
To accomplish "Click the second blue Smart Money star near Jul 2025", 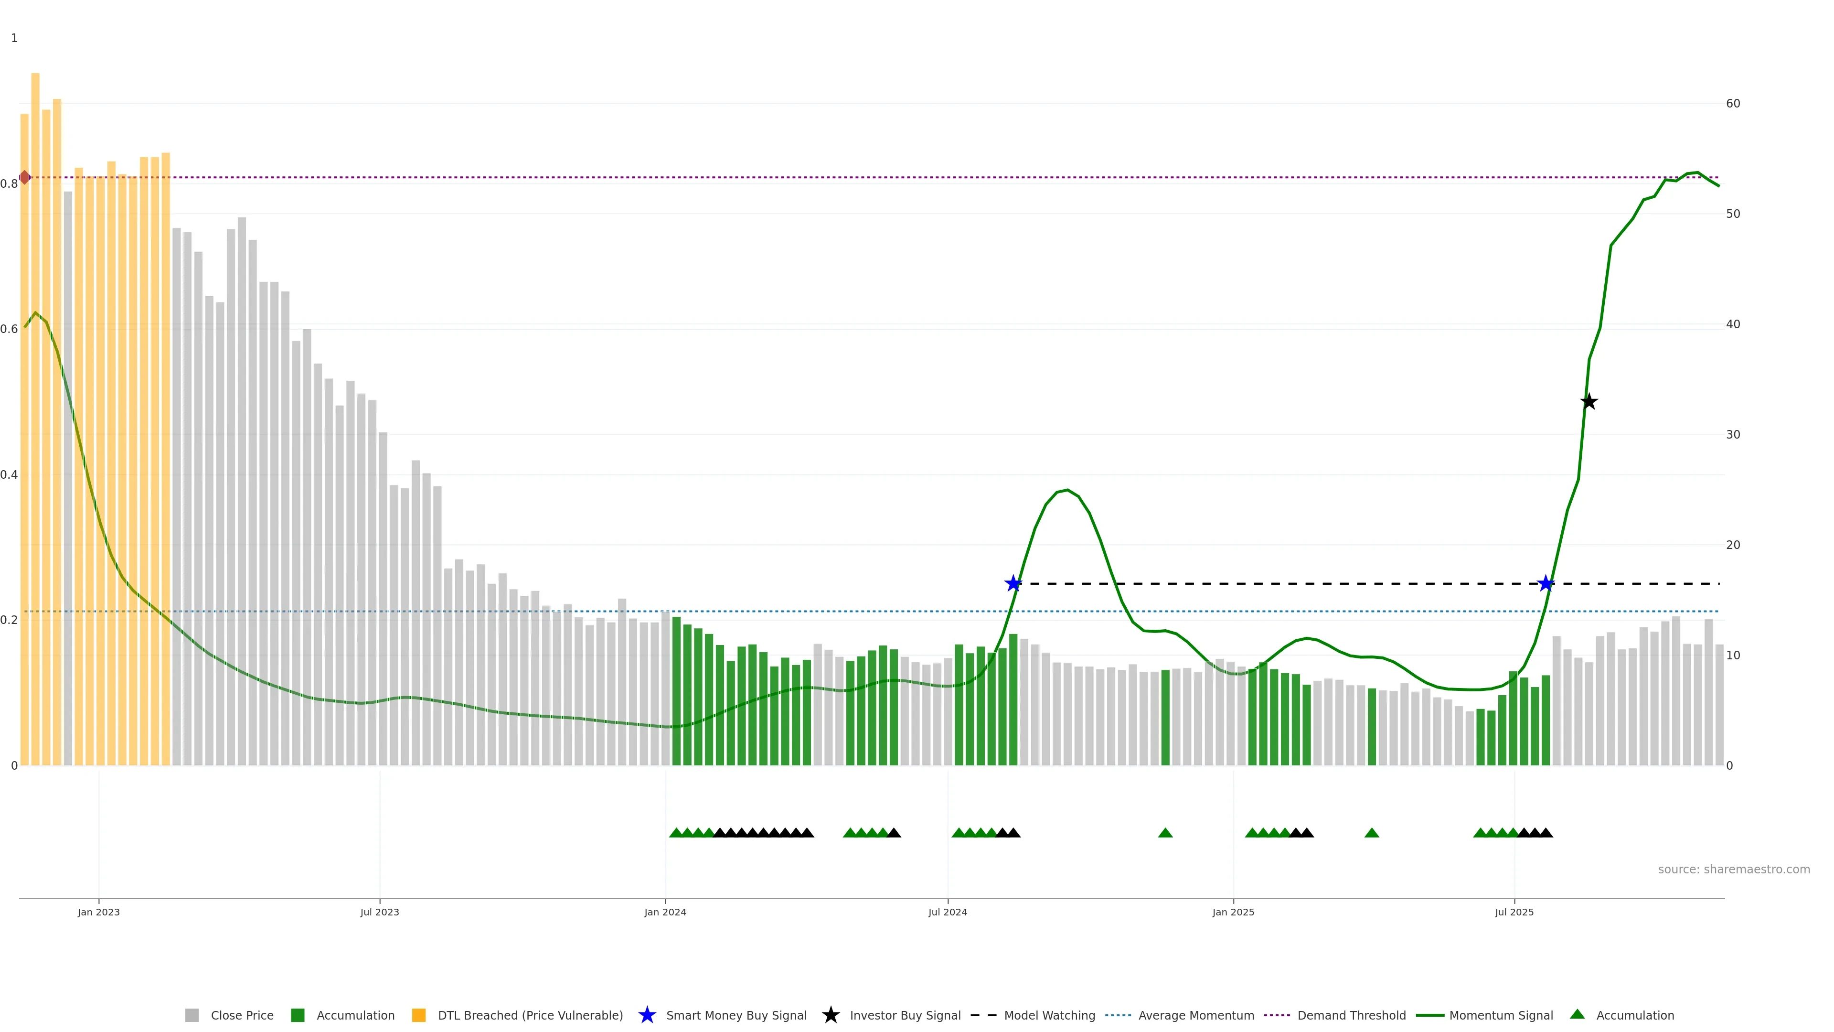I will (x=1546, y=584).
